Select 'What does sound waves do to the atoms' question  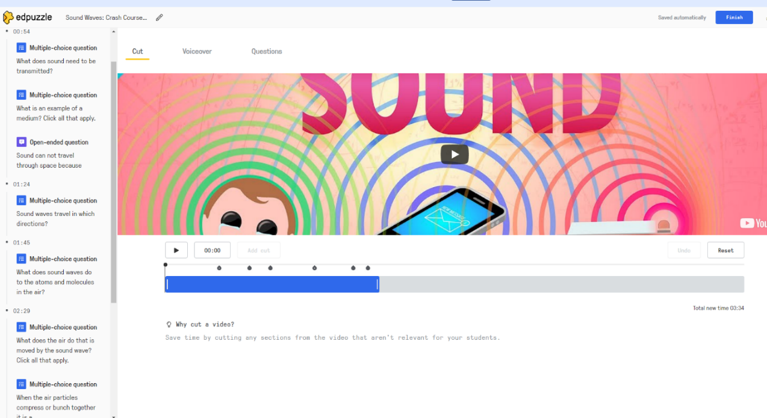[55, 282]
